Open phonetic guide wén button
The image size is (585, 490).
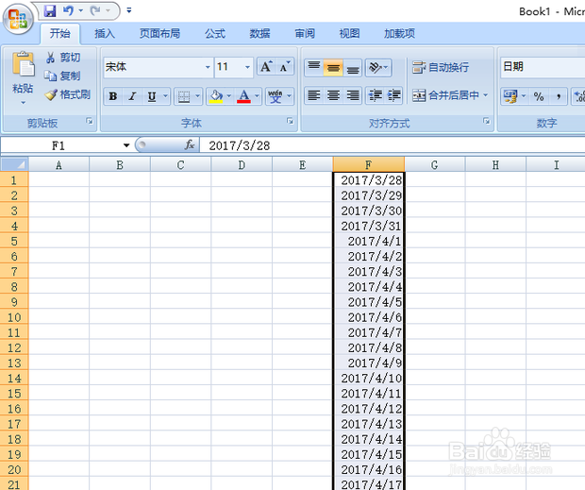coord(276,96)
